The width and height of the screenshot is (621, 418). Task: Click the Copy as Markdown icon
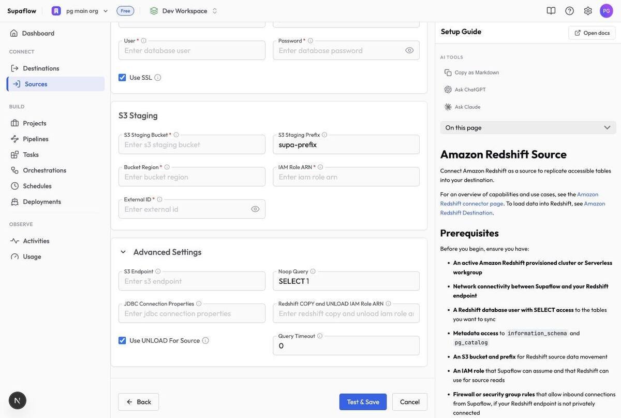click(x=448, y=73)
